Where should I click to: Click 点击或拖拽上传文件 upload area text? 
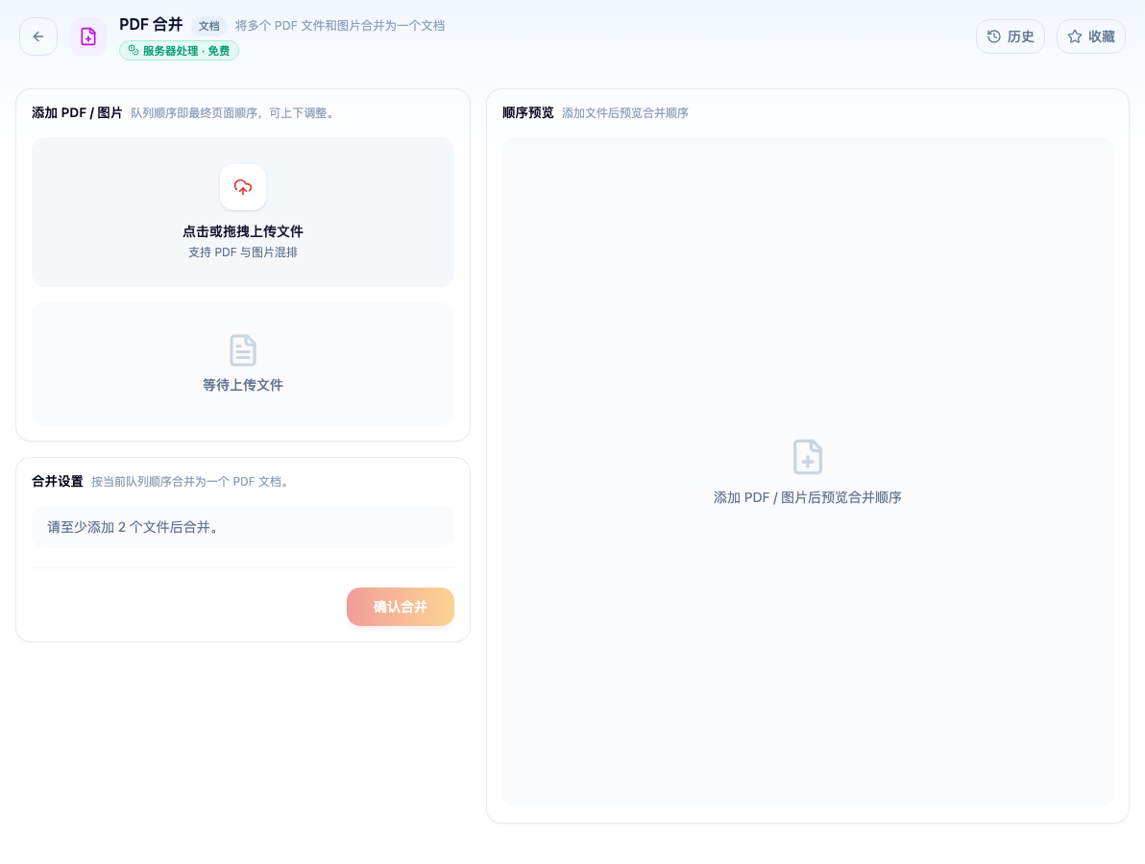tap(243, 231)
